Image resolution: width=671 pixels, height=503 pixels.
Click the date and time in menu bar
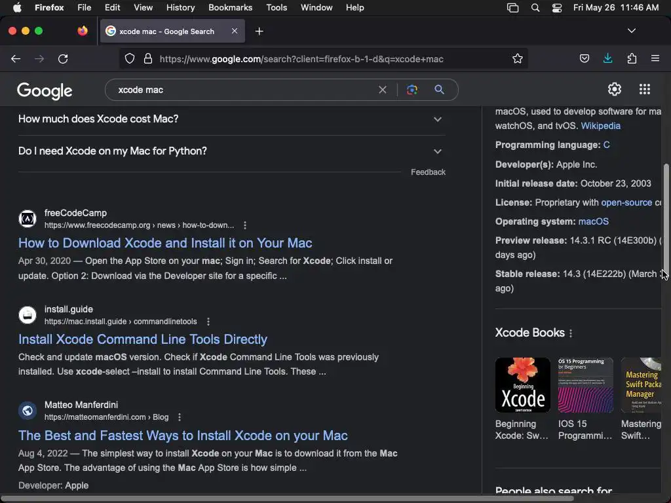pos(616,7)
